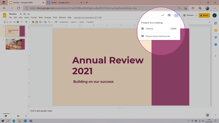Open the image insert dropdown arrow

point(42,22)
